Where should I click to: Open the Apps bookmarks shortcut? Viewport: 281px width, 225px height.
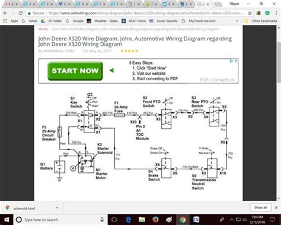11,21
